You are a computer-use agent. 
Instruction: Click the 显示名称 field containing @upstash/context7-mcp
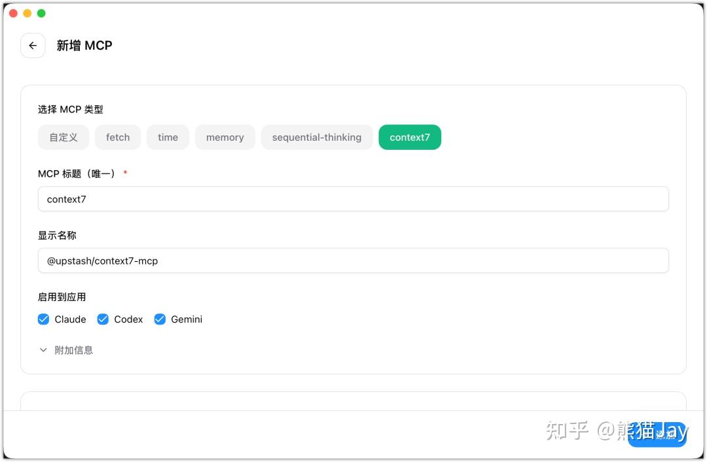click(x=353, y=260)
